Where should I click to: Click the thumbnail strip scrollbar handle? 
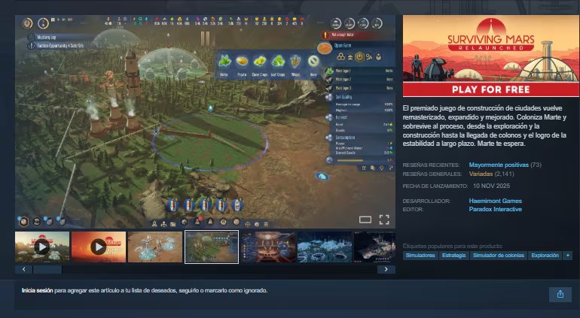point(47,269)
